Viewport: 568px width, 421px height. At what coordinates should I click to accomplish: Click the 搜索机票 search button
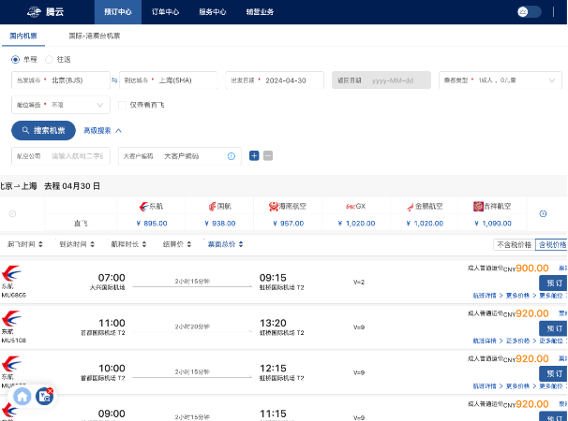44,131
